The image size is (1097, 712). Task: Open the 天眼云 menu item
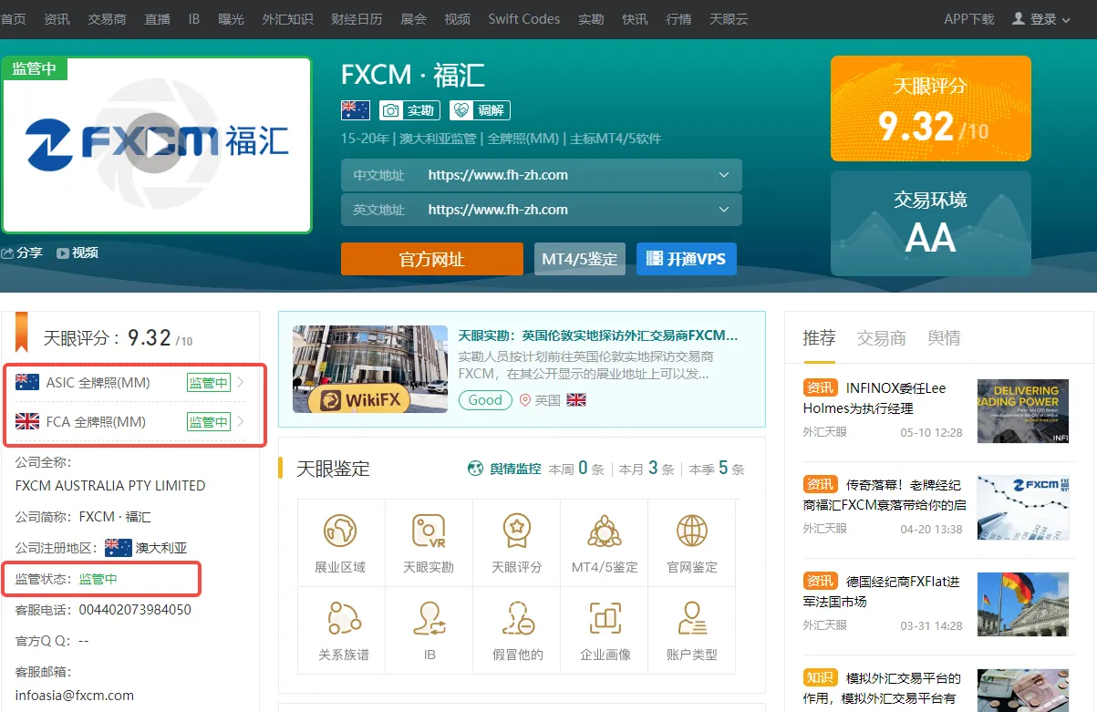tap(728, 19)
